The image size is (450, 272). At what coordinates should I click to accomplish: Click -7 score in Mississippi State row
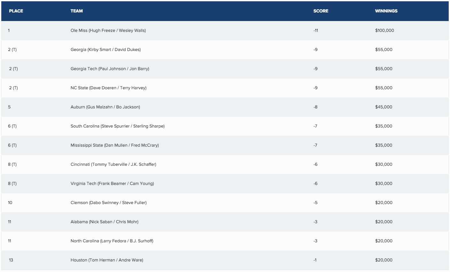point(315,145)
